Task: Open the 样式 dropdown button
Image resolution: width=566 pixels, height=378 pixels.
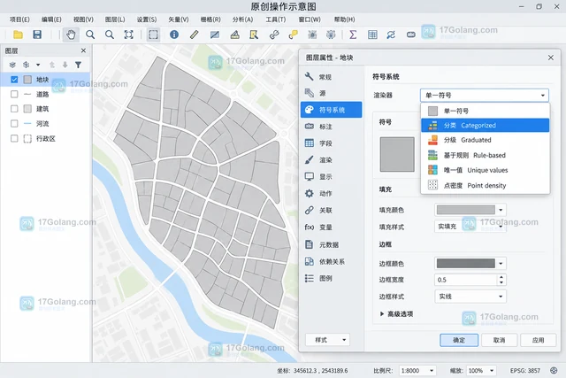Action: (327, 340)
